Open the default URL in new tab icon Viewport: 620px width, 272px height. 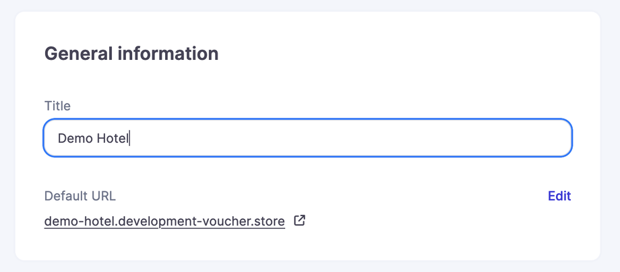(x=300, y=220)
